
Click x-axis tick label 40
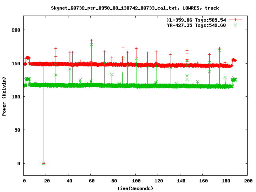click(69, 181)
